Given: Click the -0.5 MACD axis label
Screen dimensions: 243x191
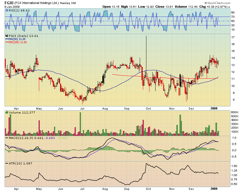Looking at the screenshot, I should point(234,157).
